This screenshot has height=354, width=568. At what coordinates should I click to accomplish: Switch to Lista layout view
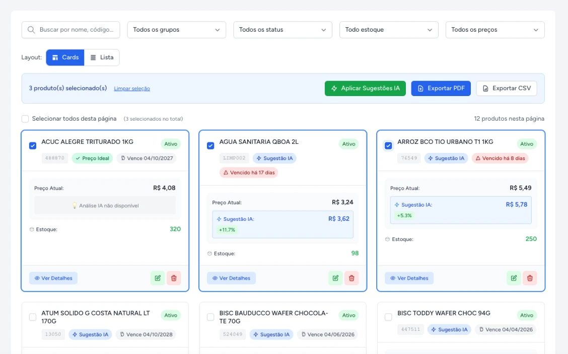tap(102, 57)
